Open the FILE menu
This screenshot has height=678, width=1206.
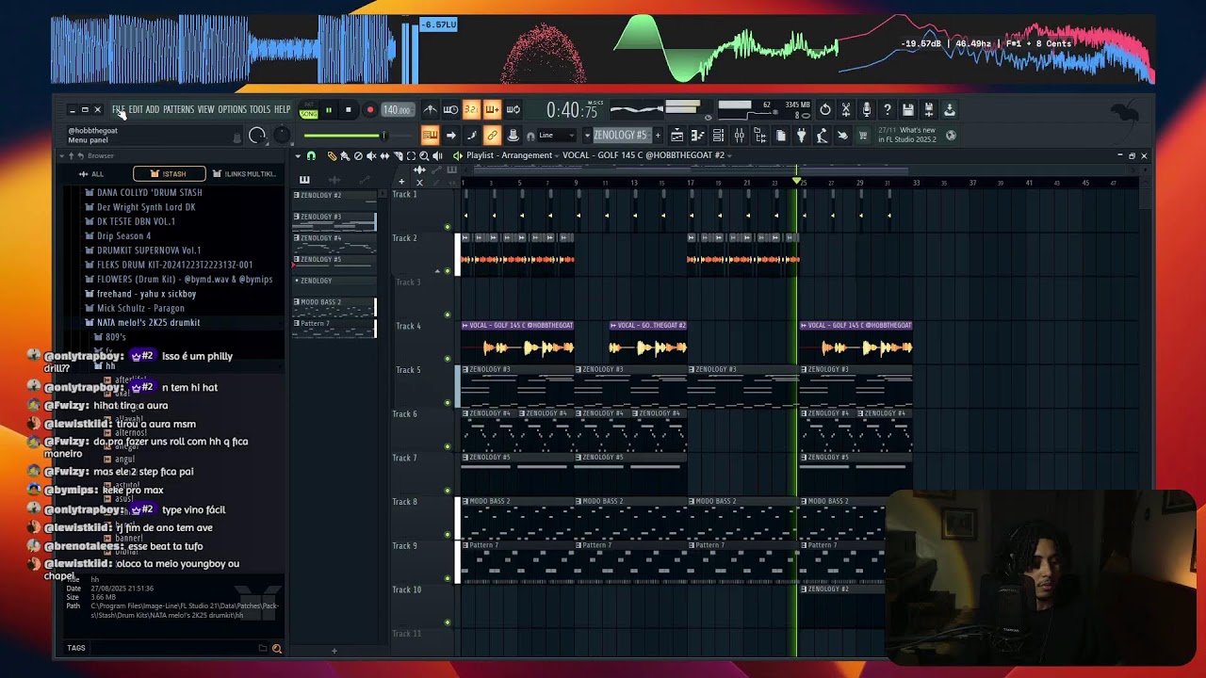[119, 109]
